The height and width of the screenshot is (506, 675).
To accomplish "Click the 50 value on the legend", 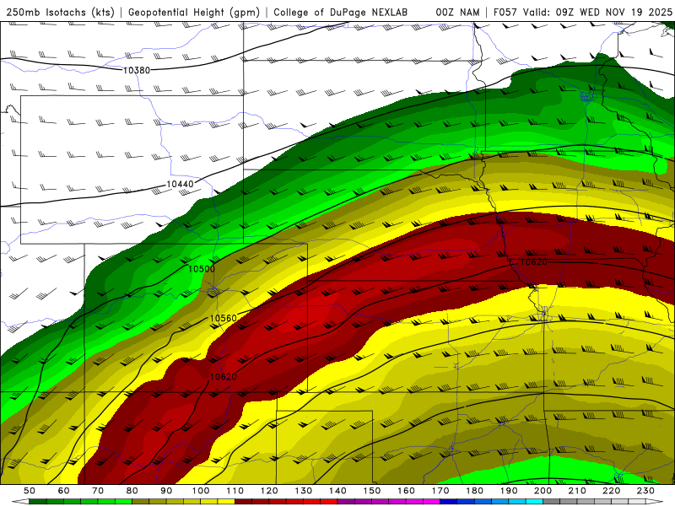I will coord(30,491).
